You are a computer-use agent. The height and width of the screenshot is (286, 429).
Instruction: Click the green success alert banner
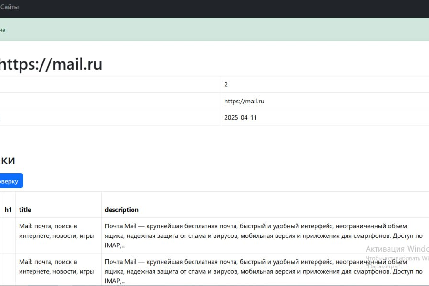click(x=214, y=29)
